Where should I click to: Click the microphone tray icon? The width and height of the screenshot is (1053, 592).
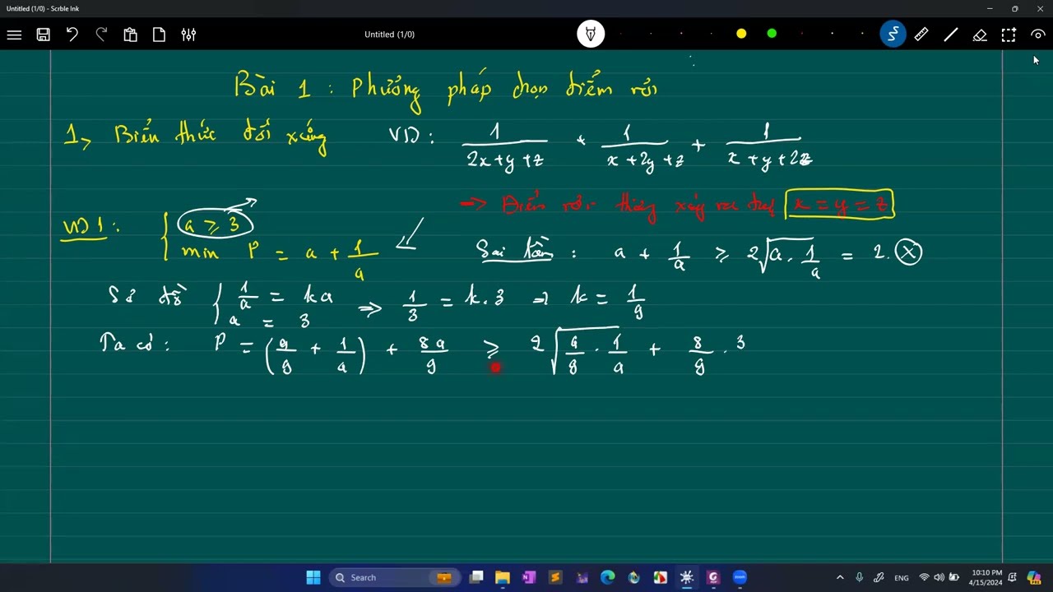pos(860,577)
